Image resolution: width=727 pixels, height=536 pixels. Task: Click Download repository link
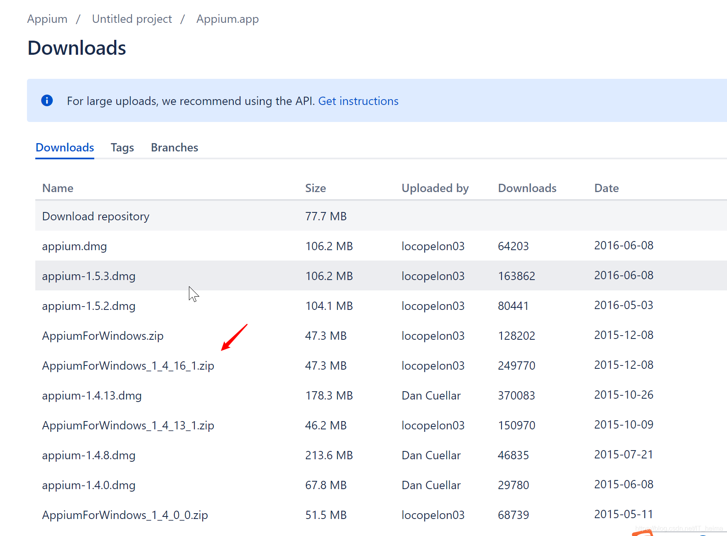click(96, 217)
